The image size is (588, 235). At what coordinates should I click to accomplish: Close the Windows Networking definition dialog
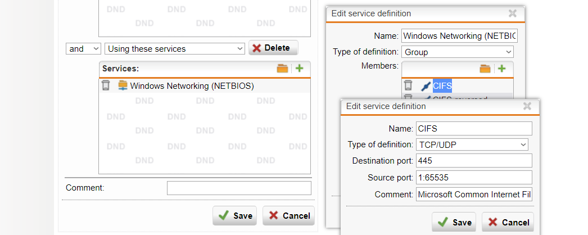512,13
